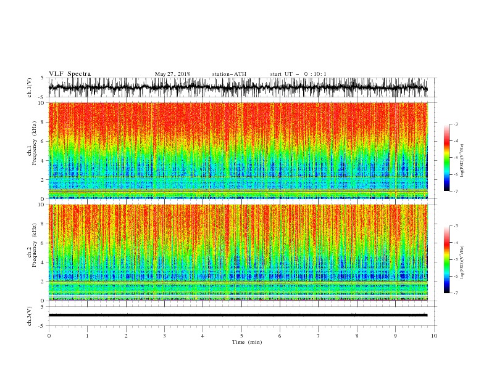Click tick label 7 on the Time axis
Screen dimensions: 489x377
[x=319, y=336]
